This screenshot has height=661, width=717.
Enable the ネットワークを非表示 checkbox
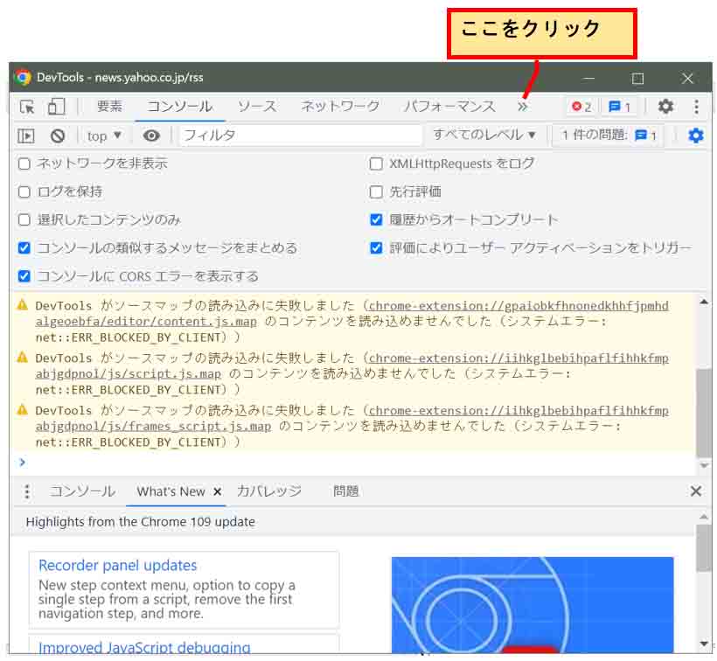(24, 164)
